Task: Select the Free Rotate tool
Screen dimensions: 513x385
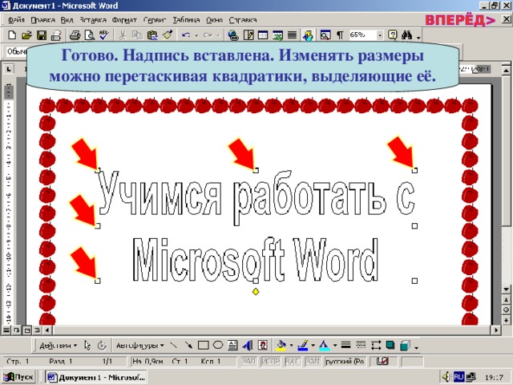Action: 102,346
